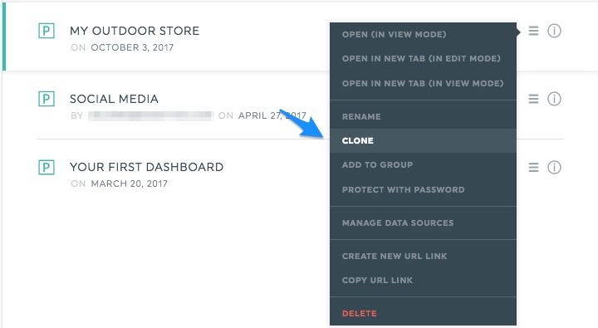Click the P icon beside Social Media
Viewport: 598px width, 328px height.
pos(47,99)
